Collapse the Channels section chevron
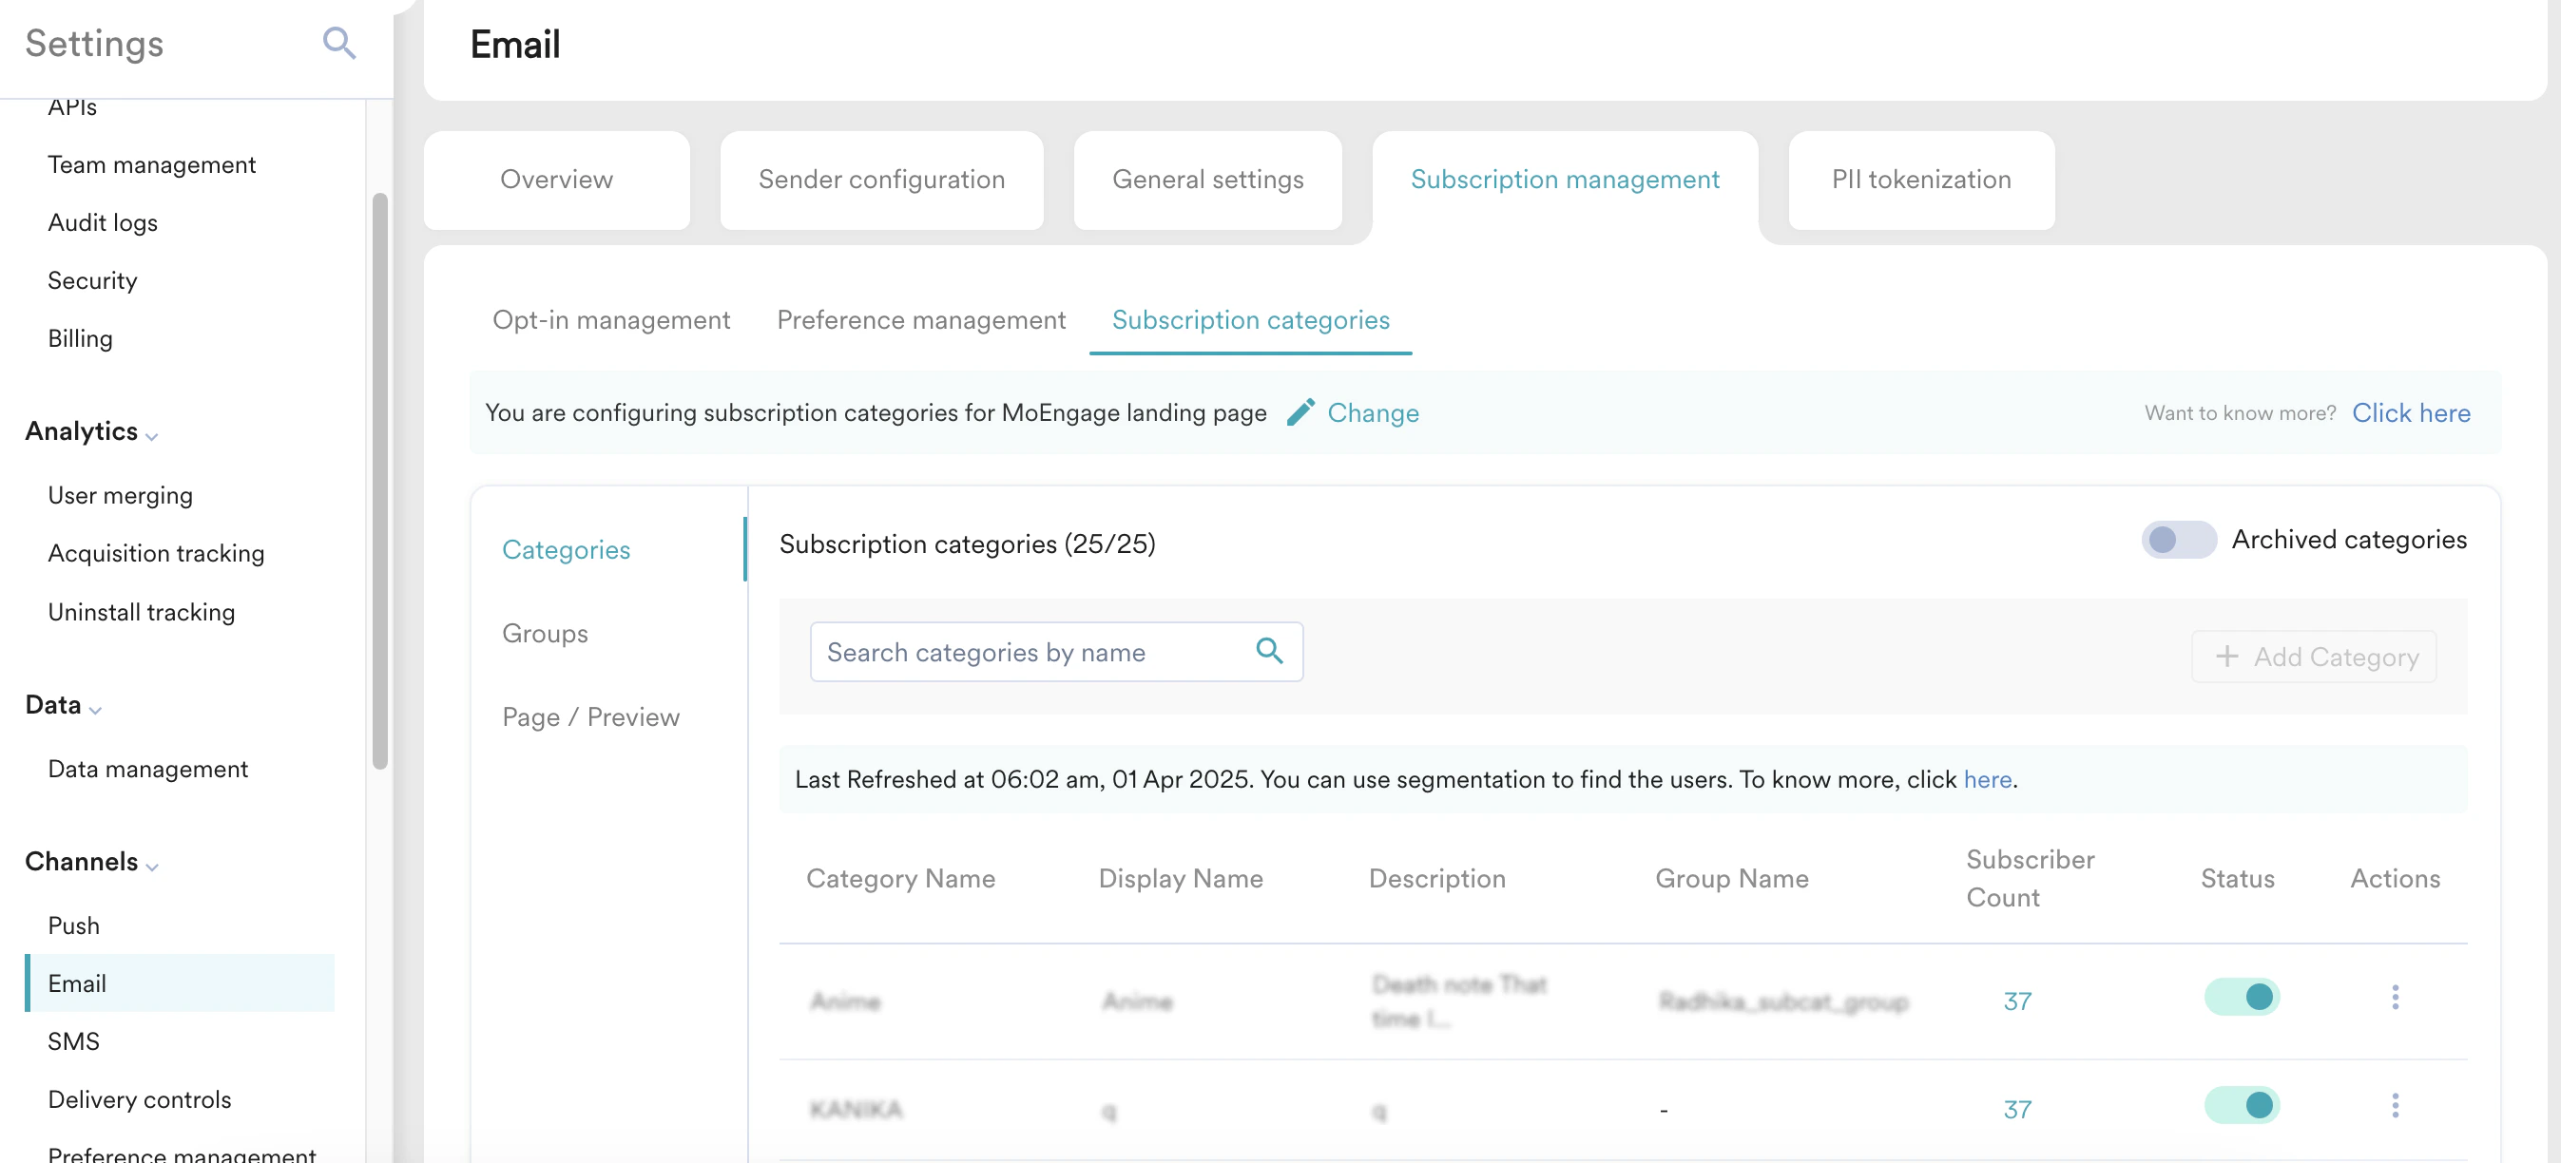2561x1163 pixels. coord(152,867)
